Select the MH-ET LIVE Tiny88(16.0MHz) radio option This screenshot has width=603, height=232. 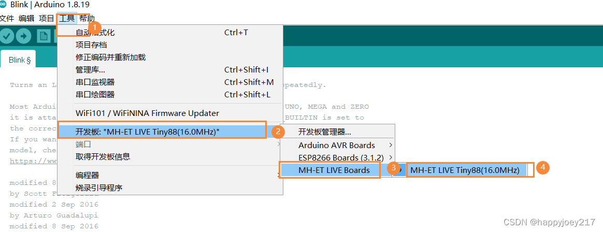click(x=464, y=170)
